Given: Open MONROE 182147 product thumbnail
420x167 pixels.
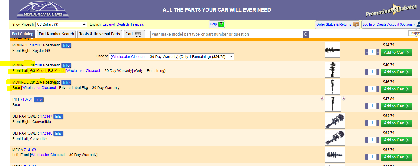Looking at the screenshot, I should click(x=332, y=50).
